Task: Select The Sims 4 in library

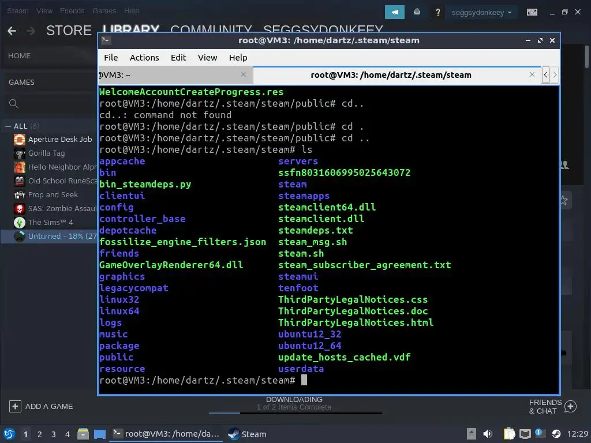Action: point(51,223)
